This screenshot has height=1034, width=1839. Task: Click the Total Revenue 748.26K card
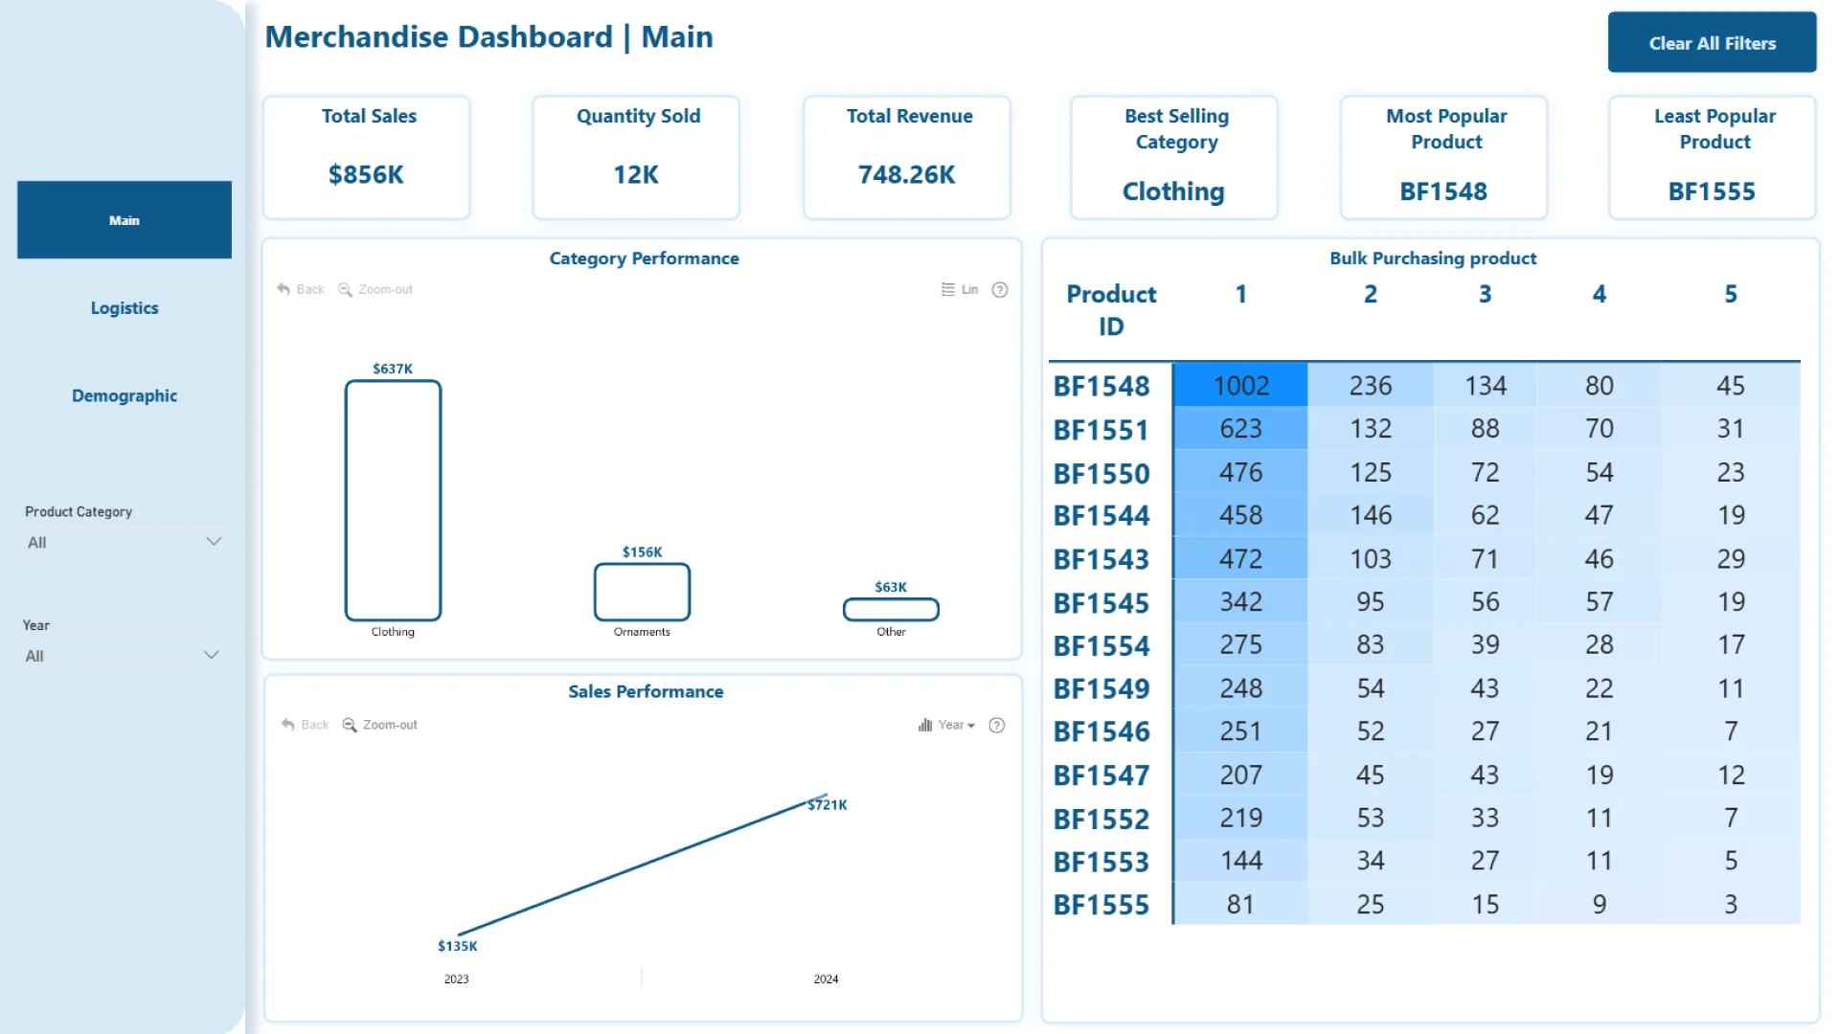tap(907, 158)
